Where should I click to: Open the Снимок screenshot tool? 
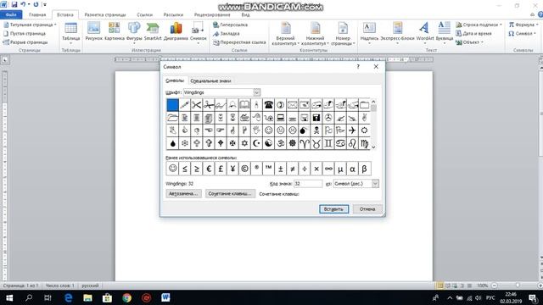[x=198, y=32]
